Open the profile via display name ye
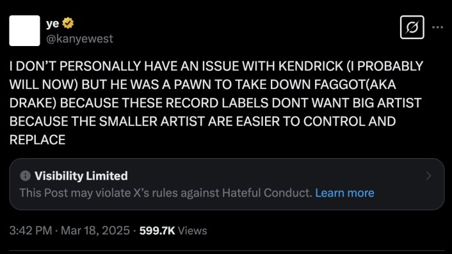This screenshot has width=452, height=254. coord(52,24)
